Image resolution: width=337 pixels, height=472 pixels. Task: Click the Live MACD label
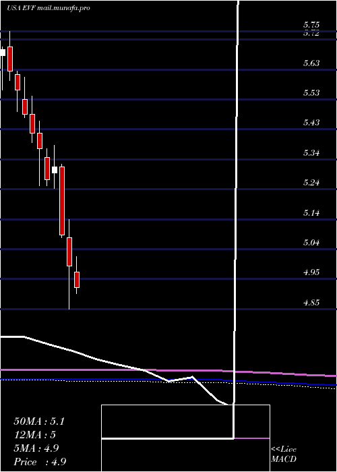[284, 454]
